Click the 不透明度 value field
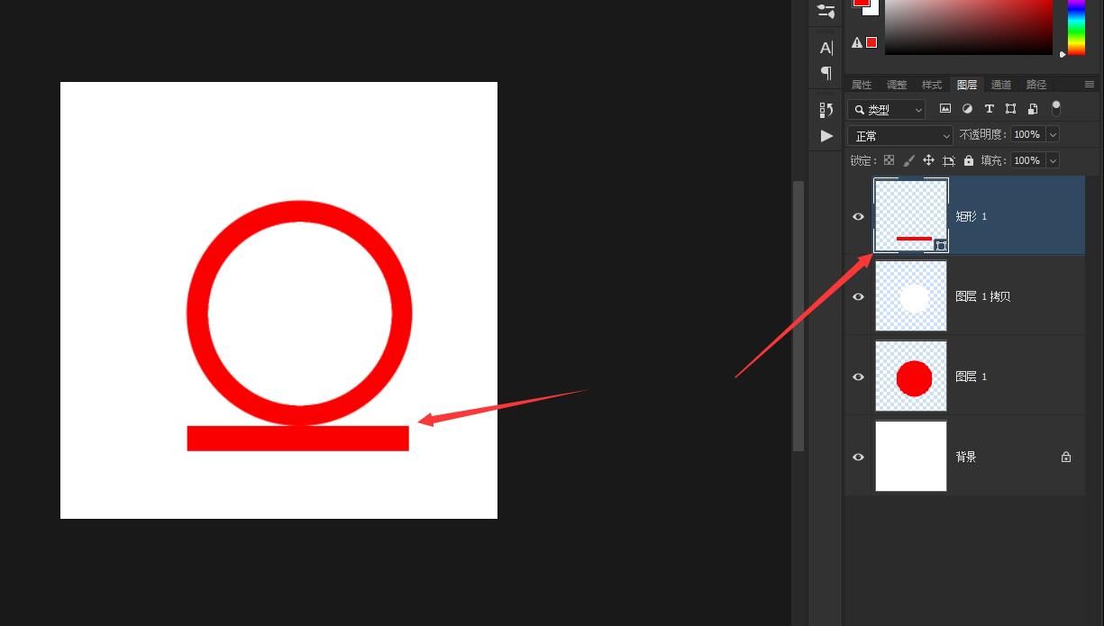1104x626 pixels. coord(1027,134)
